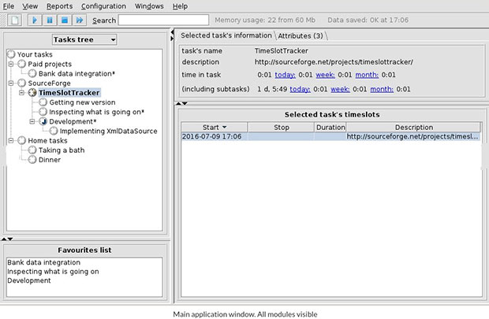Click the Development task clock icon

(43, 121)
